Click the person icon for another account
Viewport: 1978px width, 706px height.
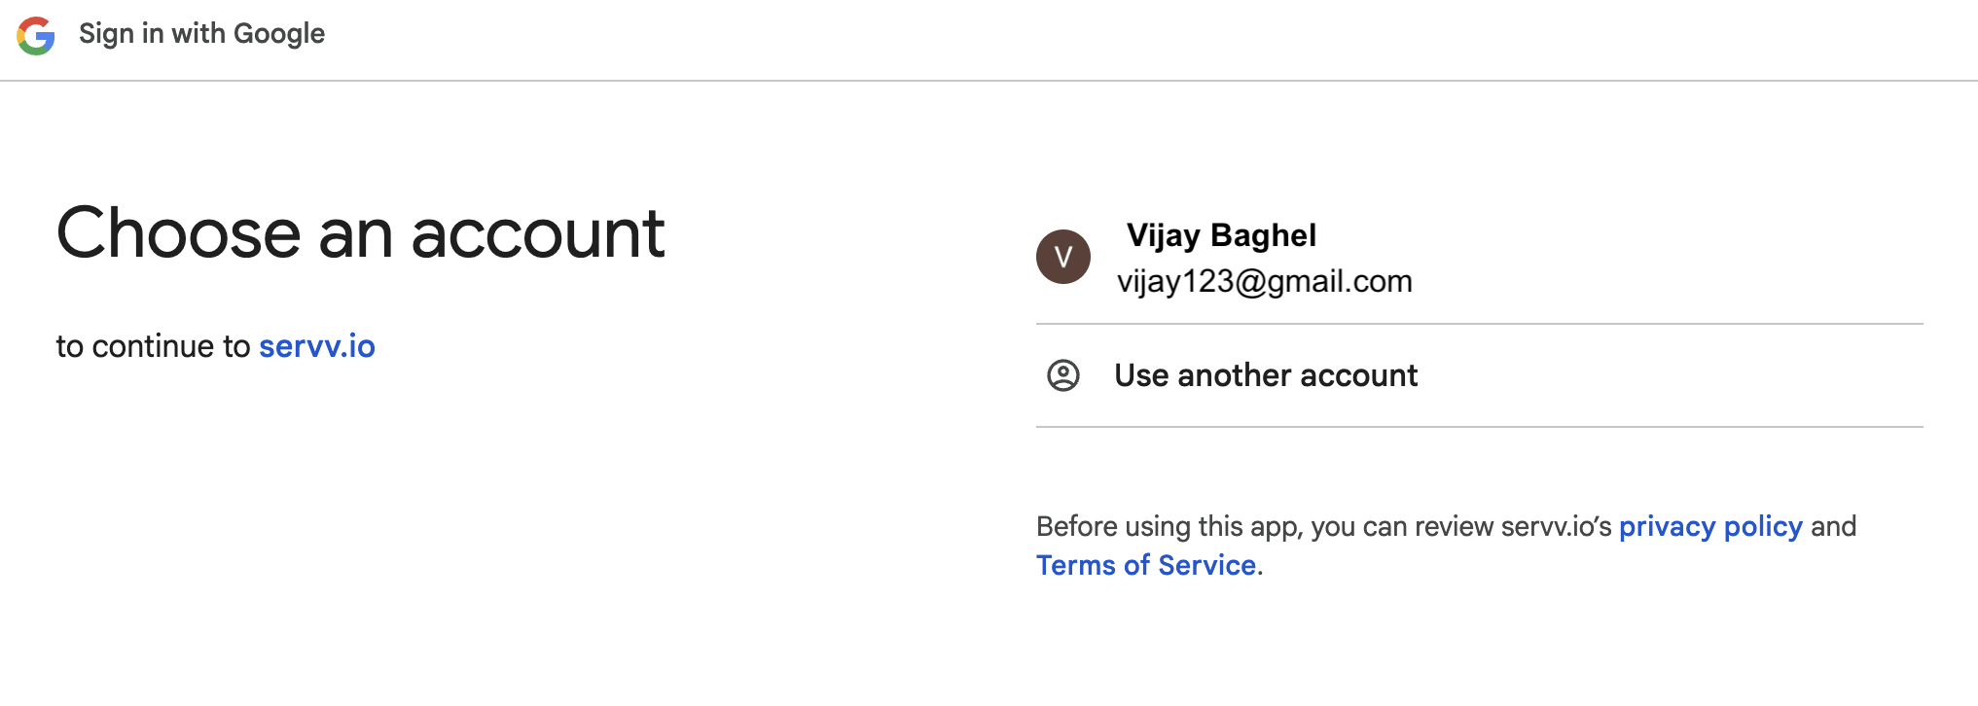1062,375
